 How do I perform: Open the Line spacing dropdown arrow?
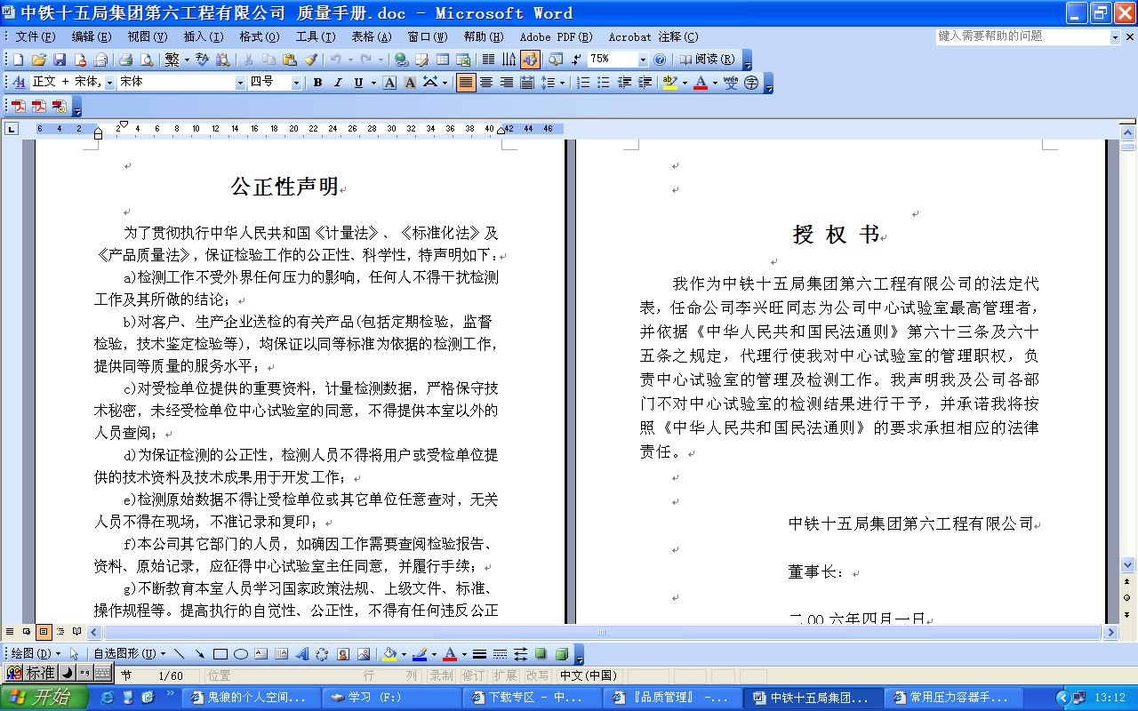pos(563,83)
